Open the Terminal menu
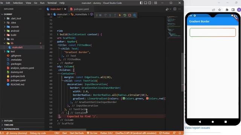Viewport: 241px width, 135px height. tap(52, 3)
